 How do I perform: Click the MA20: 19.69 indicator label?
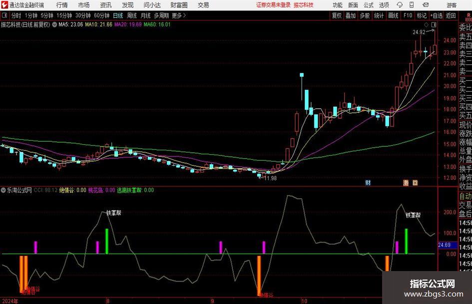[128, 24]
